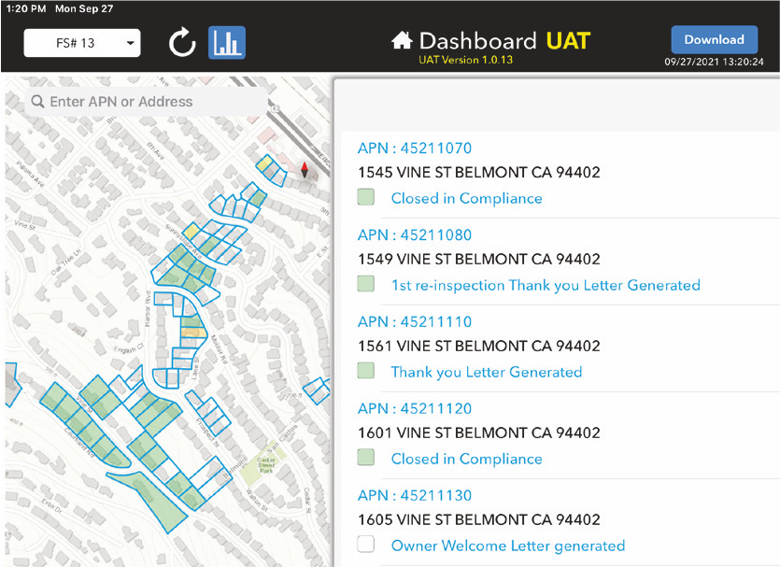Open the bar chart statistics view
780x567 pixels.
click(x=227, y=43)
